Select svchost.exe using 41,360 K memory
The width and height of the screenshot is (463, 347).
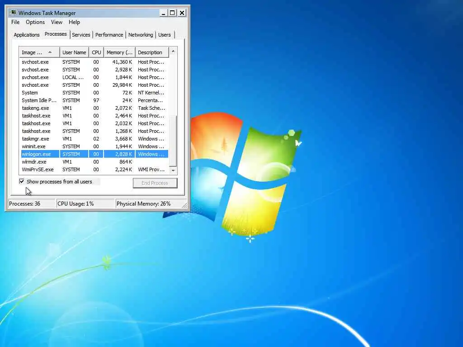[94, 62]
